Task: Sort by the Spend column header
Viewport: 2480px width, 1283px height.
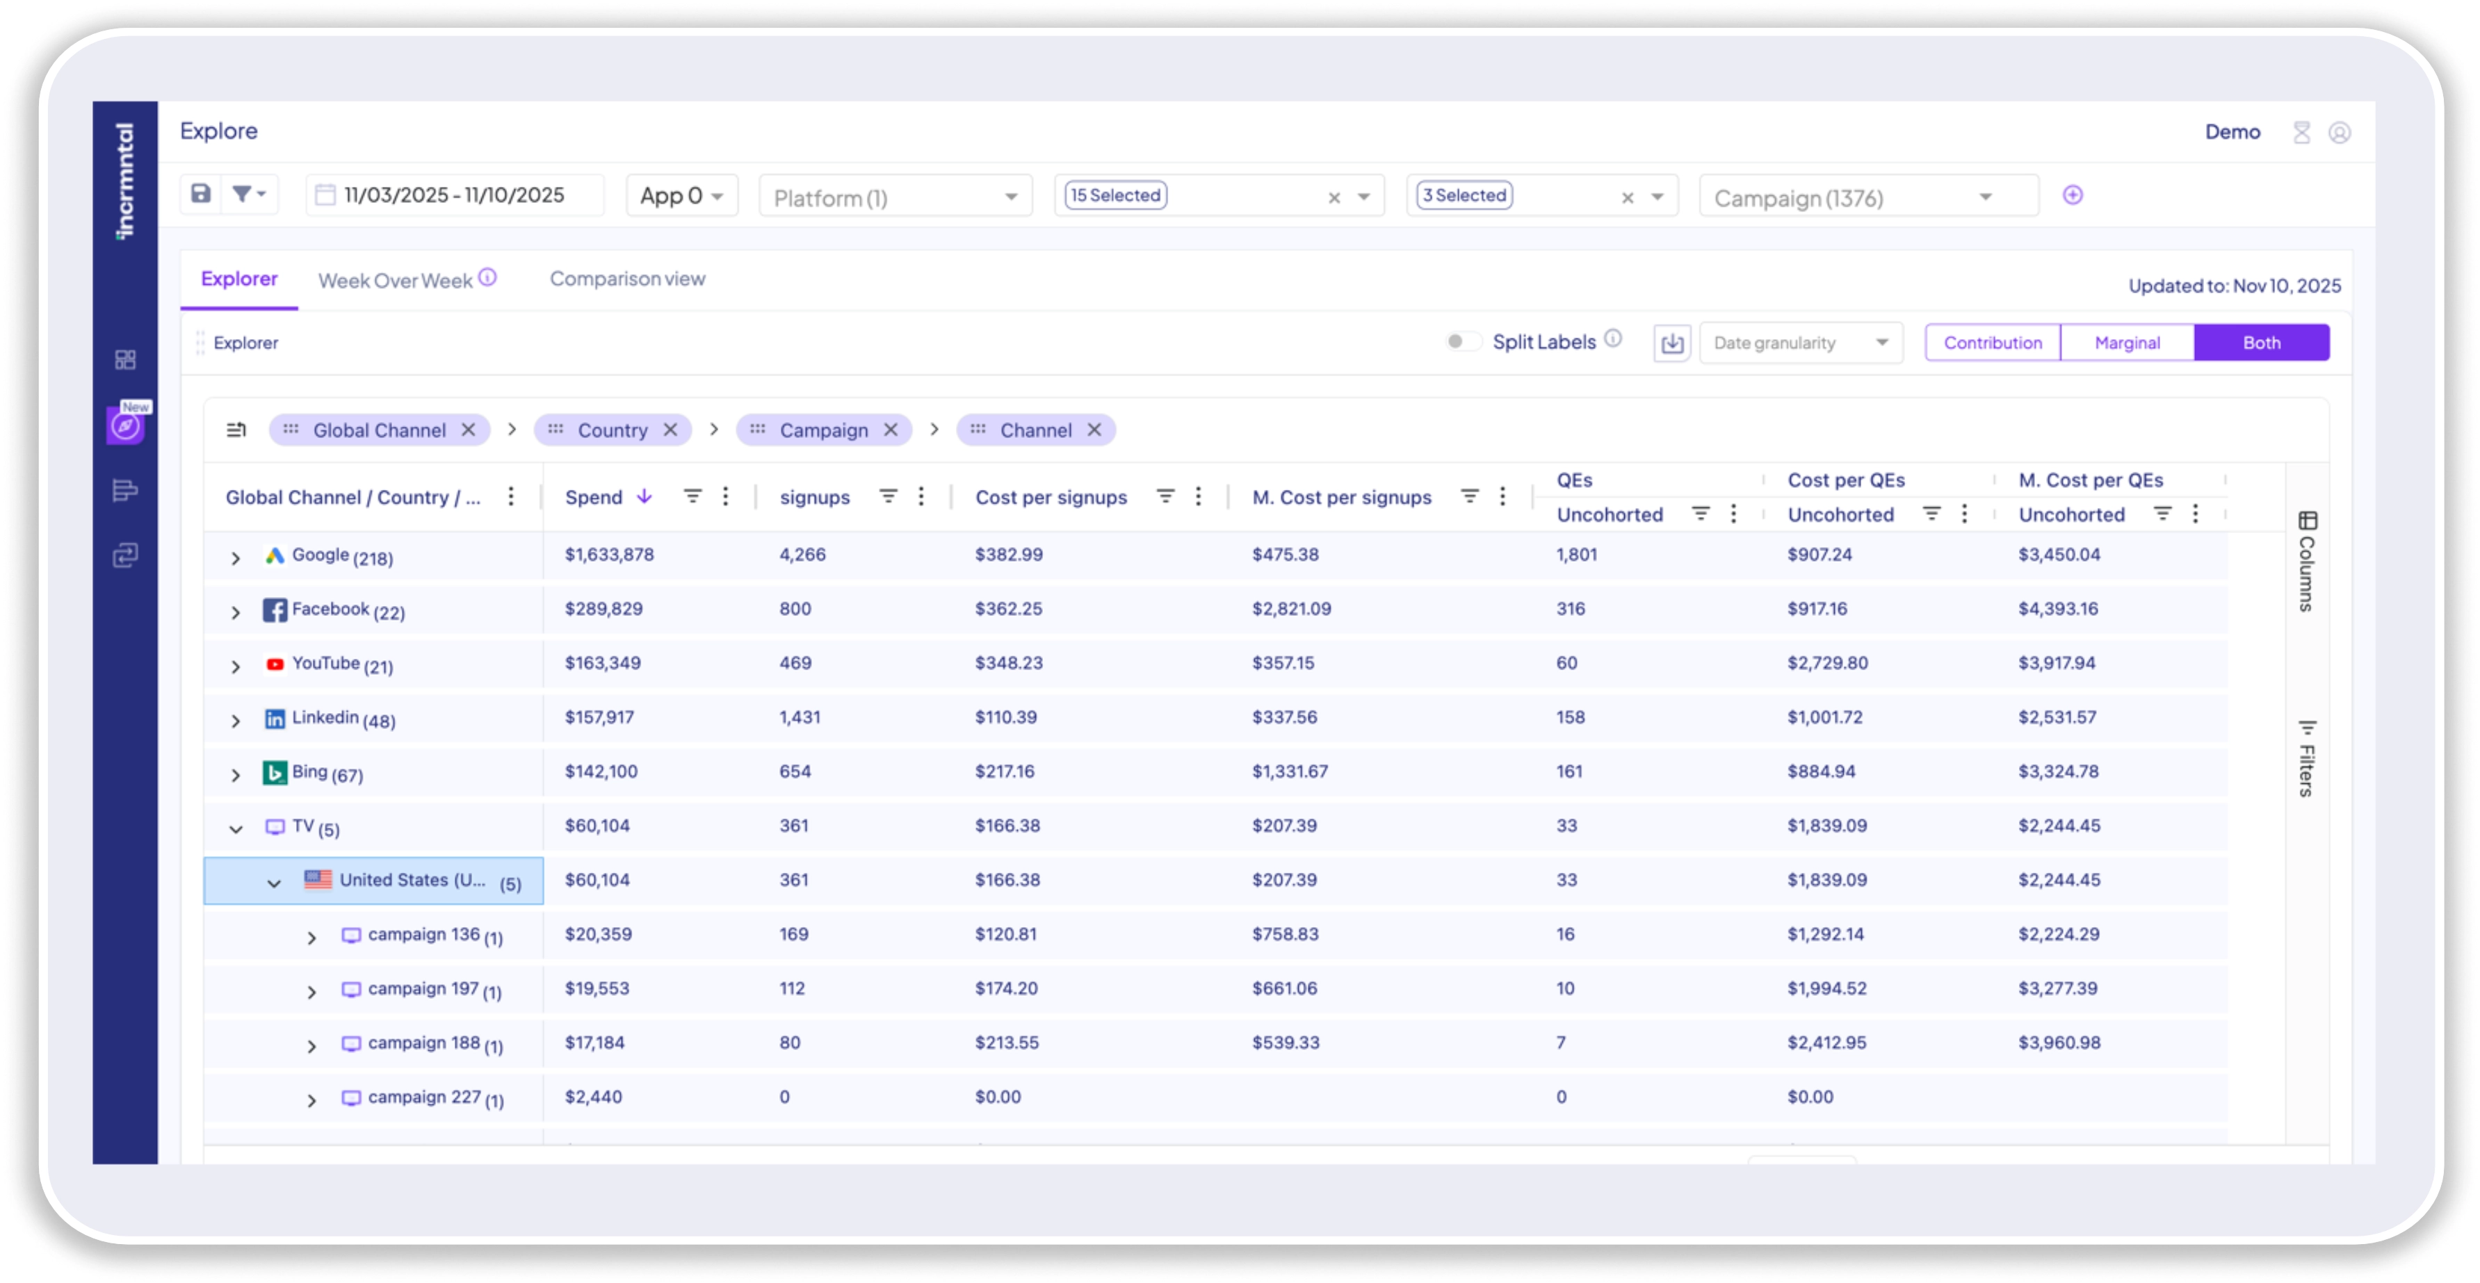Action: coord(594,498)
